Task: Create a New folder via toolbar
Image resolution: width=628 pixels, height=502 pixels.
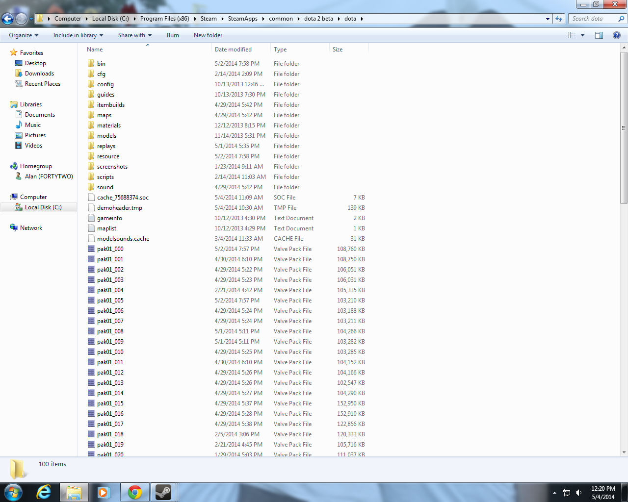Action: (x=208, y=35)
